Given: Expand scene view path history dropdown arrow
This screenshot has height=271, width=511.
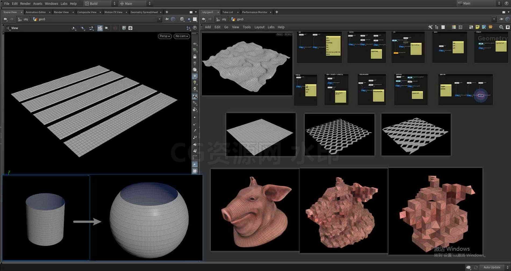Looking at the screenshot, I should tap(159, 19).
